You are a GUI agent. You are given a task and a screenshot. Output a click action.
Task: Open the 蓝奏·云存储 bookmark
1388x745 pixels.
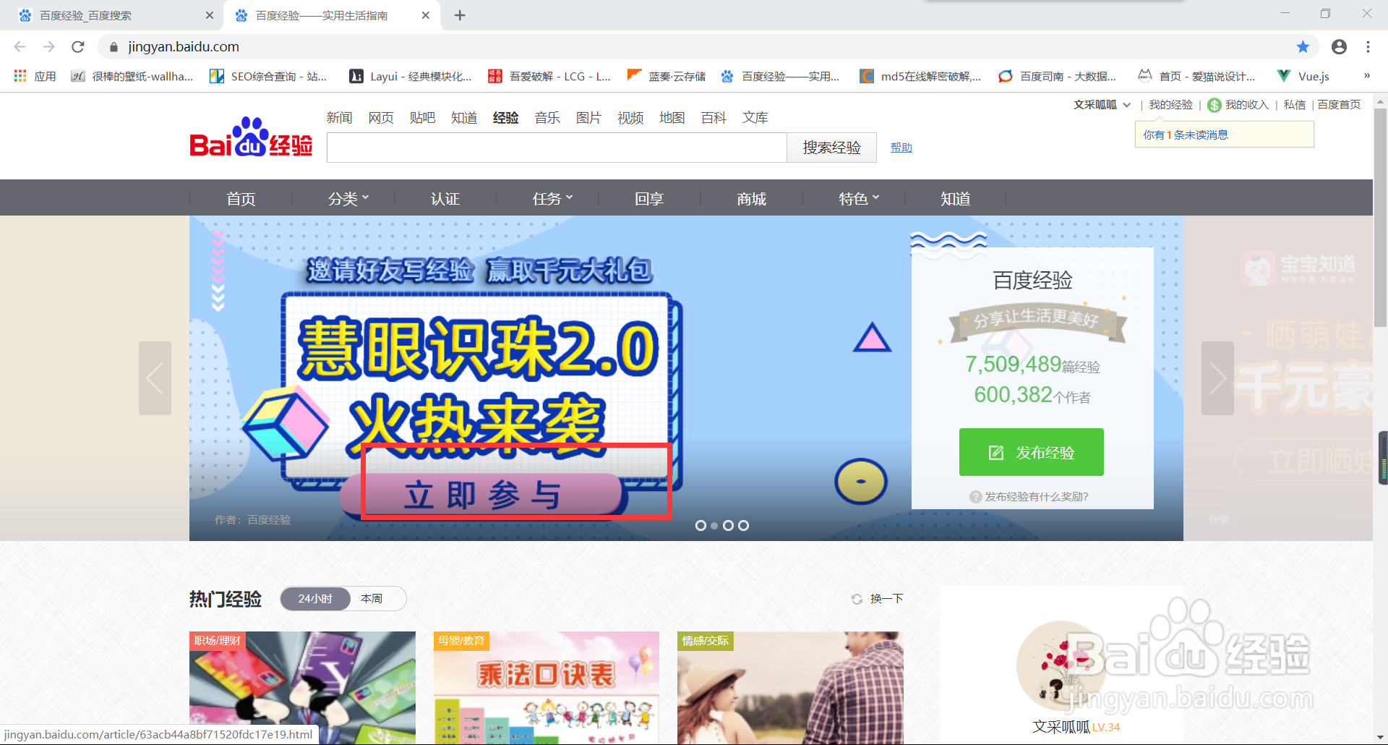point(667,76)
